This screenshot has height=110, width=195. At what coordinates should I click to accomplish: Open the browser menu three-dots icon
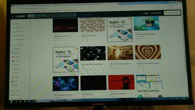(x=180, y=5)
